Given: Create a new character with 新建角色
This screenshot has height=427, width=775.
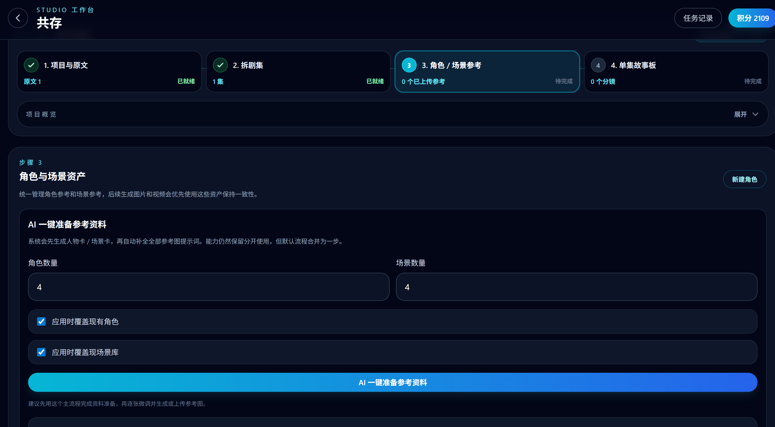Looking at the screenshot, I should point(745,179).
